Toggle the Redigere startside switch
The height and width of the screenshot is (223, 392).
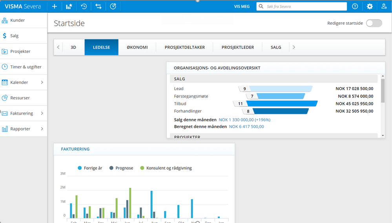coord(374,23)
